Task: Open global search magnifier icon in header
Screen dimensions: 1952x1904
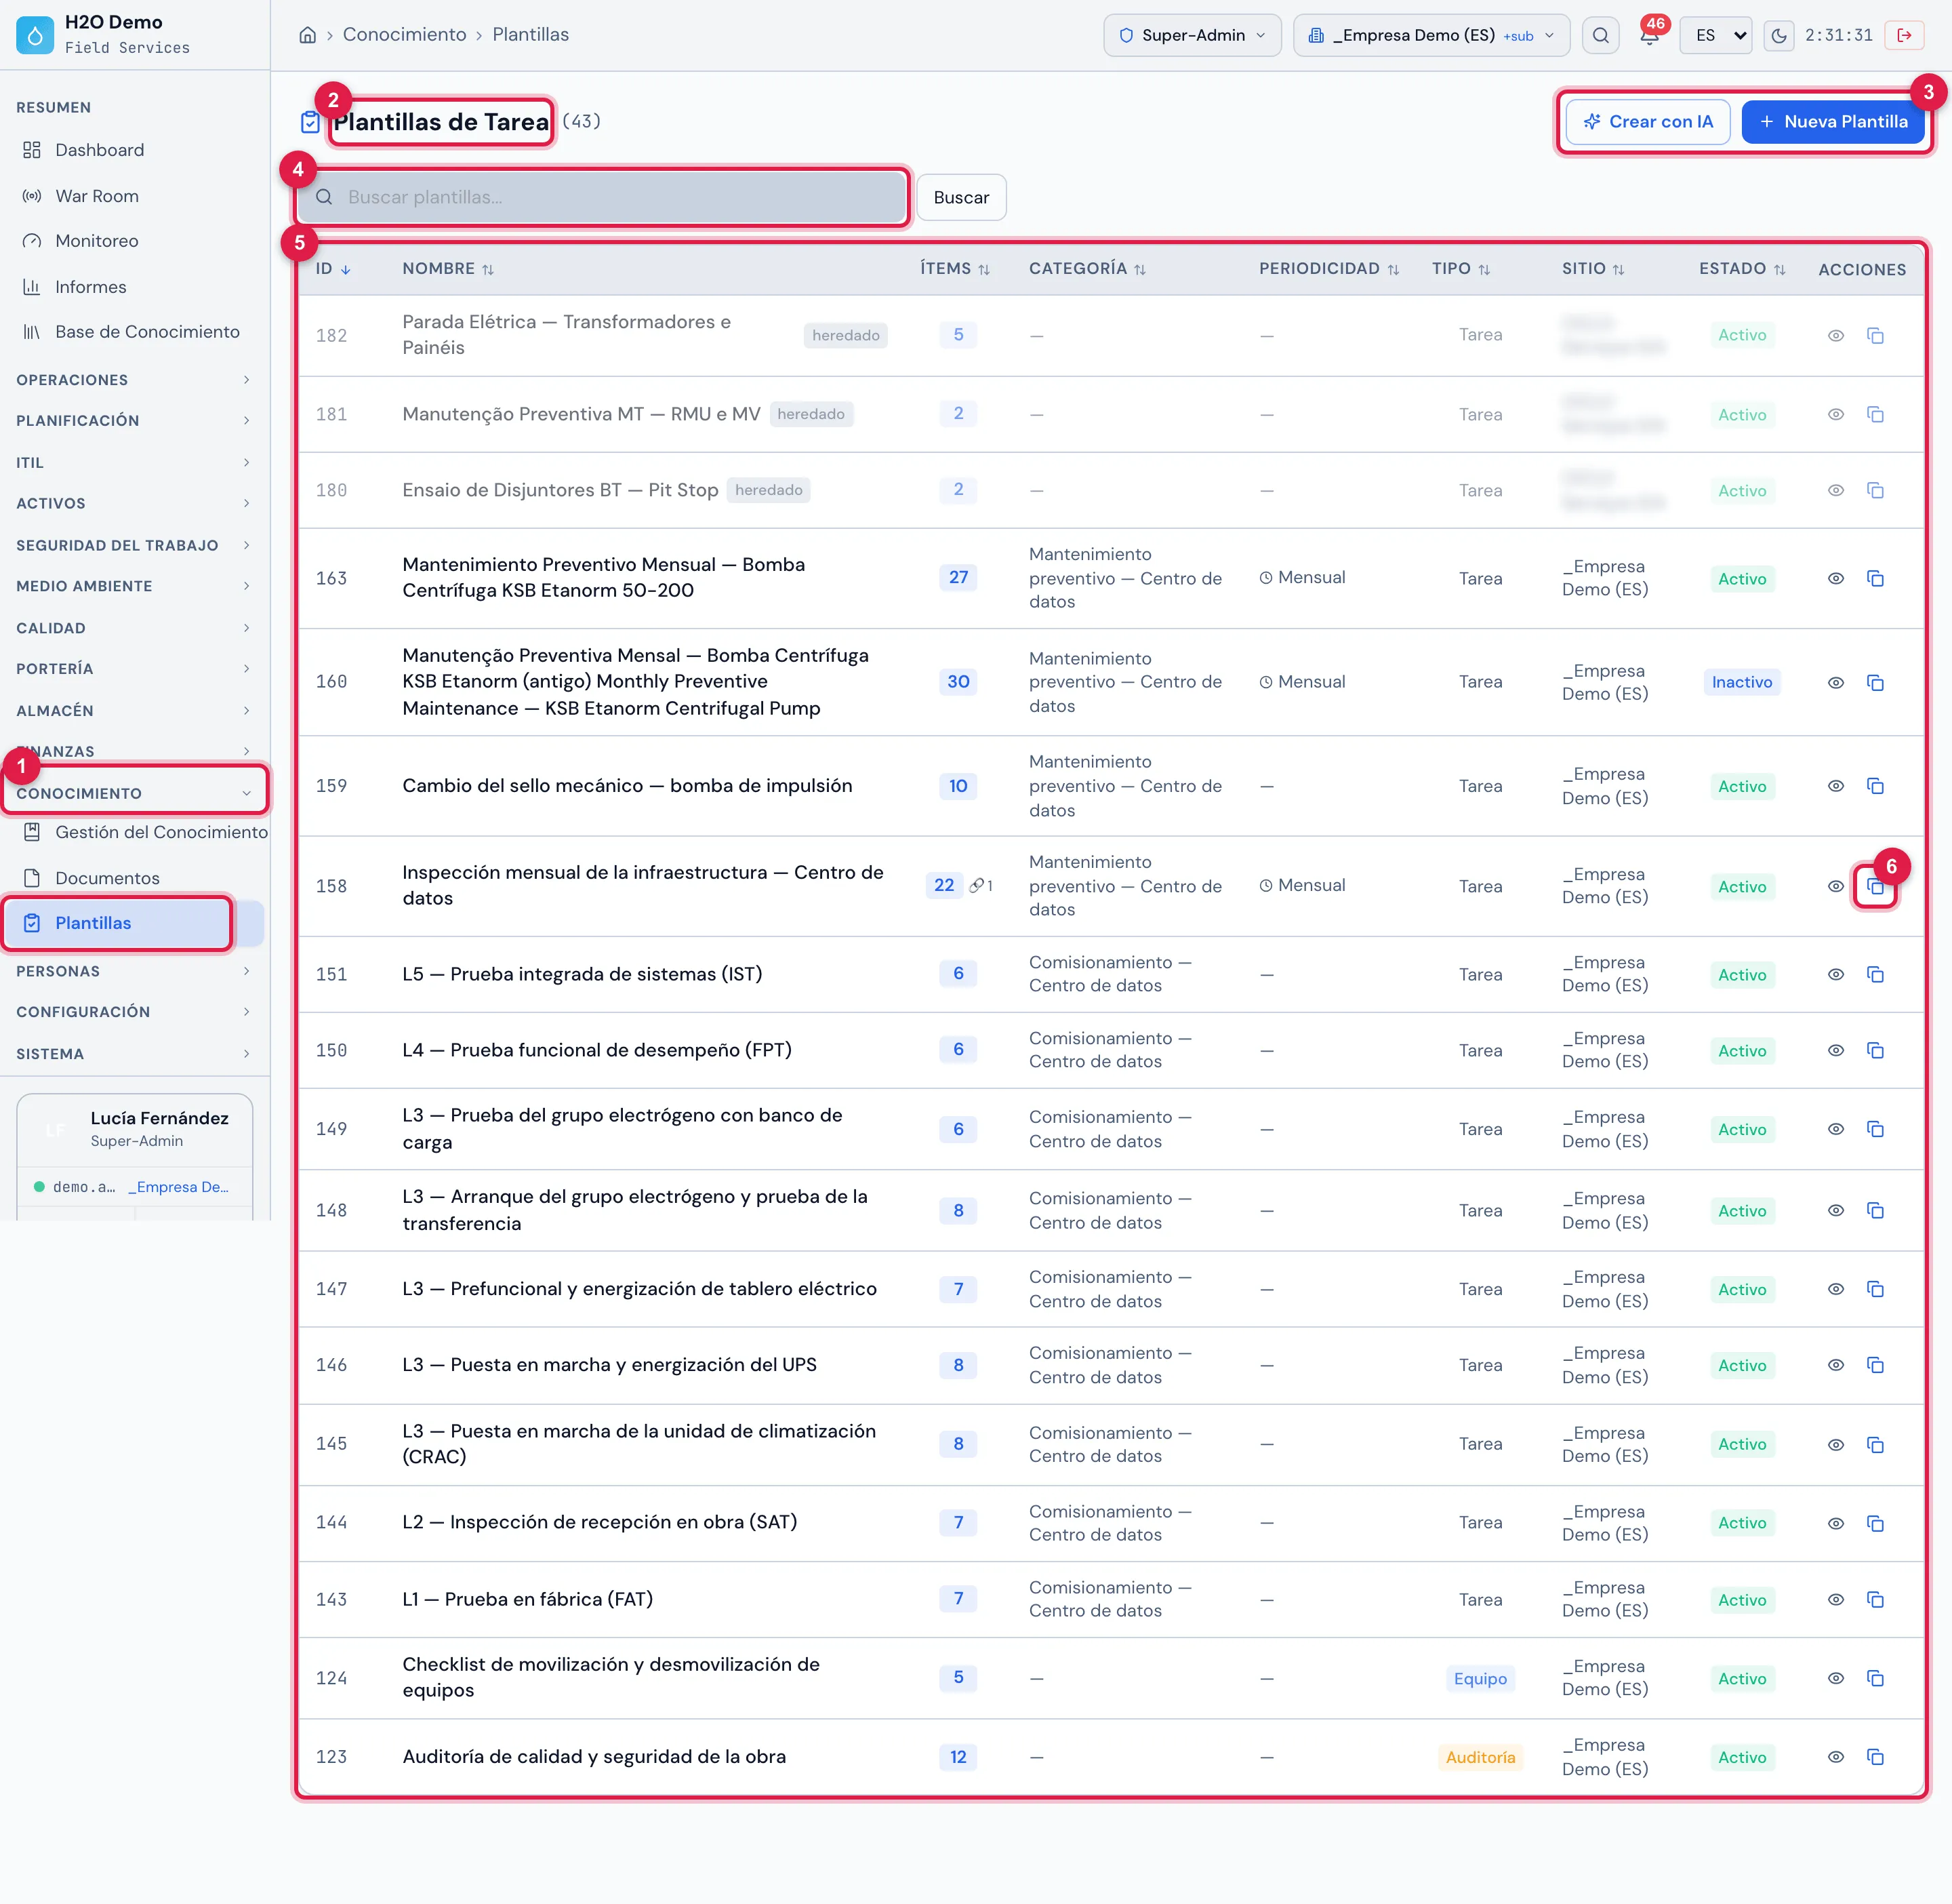Action: point(1600,36)
